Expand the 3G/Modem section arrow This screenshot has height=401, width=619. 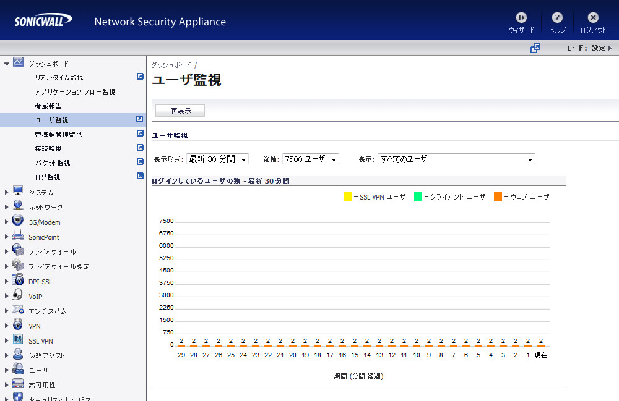(x=6, y=222)
